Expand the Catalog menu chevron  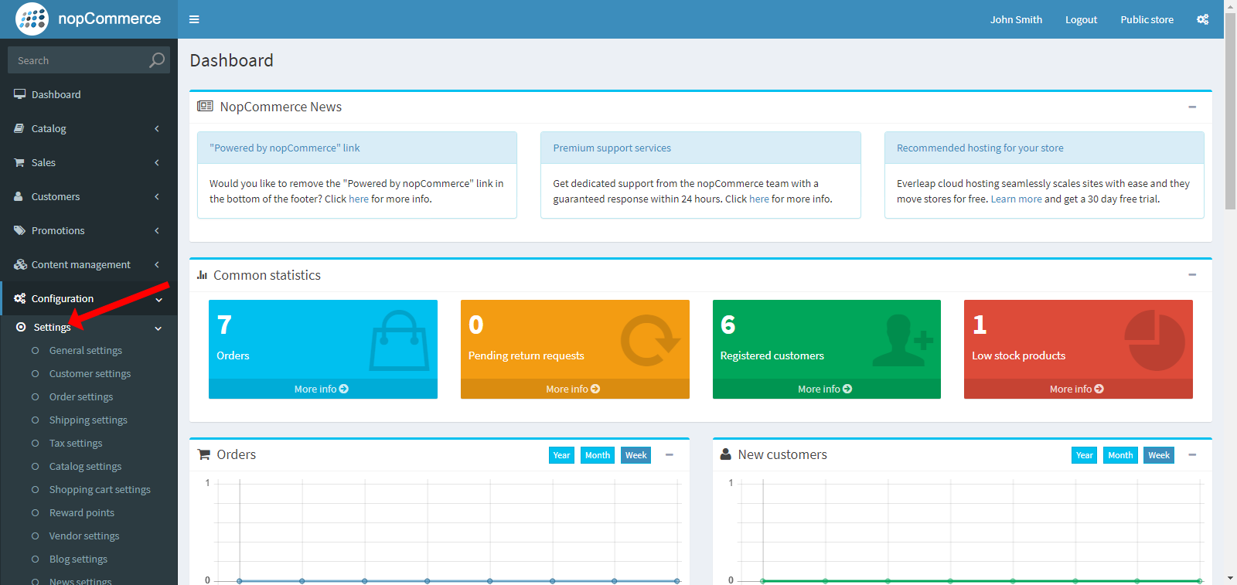pos(157,128)
